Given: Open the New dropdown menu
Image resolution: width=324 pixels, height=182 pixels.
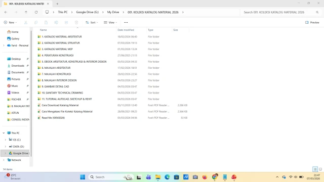Looking at the screenshot, I should (10, 22).
